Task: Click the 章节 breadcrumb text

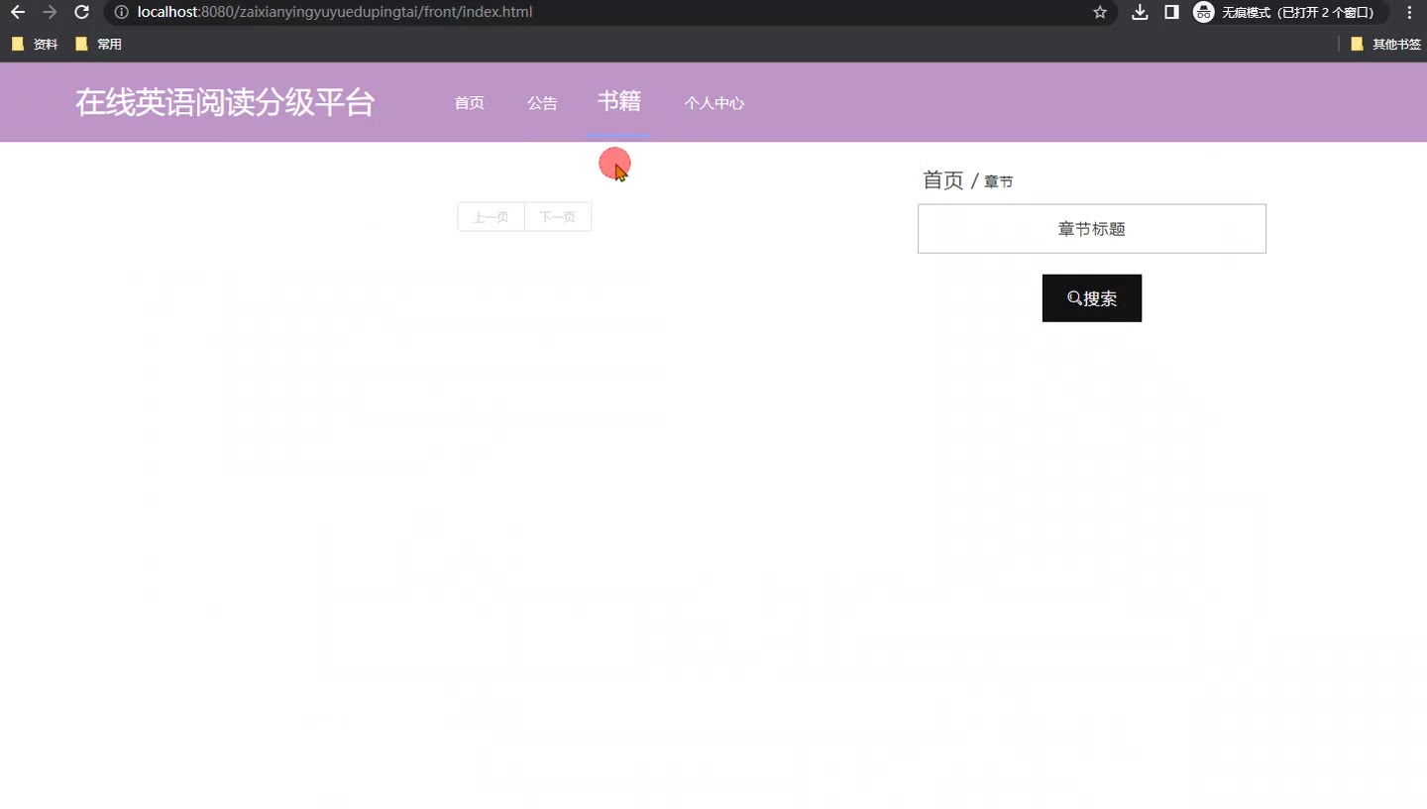Action: [x=998, y=182]
